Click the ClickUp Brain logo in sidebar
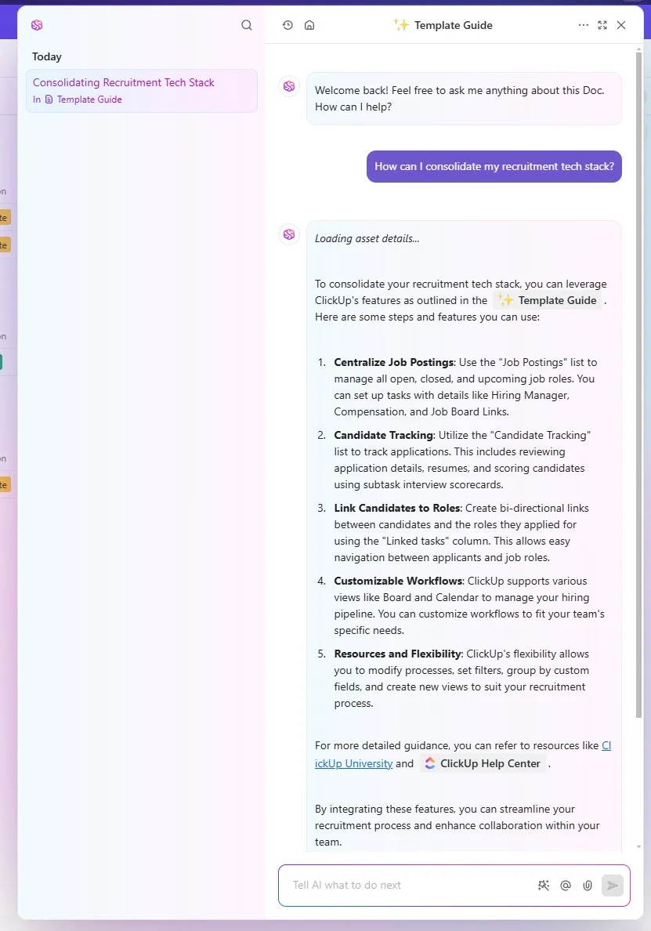 (37, 25)
